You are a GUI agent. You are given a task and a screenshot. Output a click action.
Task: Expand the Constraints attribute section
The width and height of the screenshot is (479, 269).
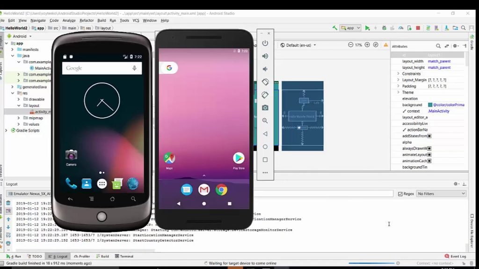(x=398, y=74)
